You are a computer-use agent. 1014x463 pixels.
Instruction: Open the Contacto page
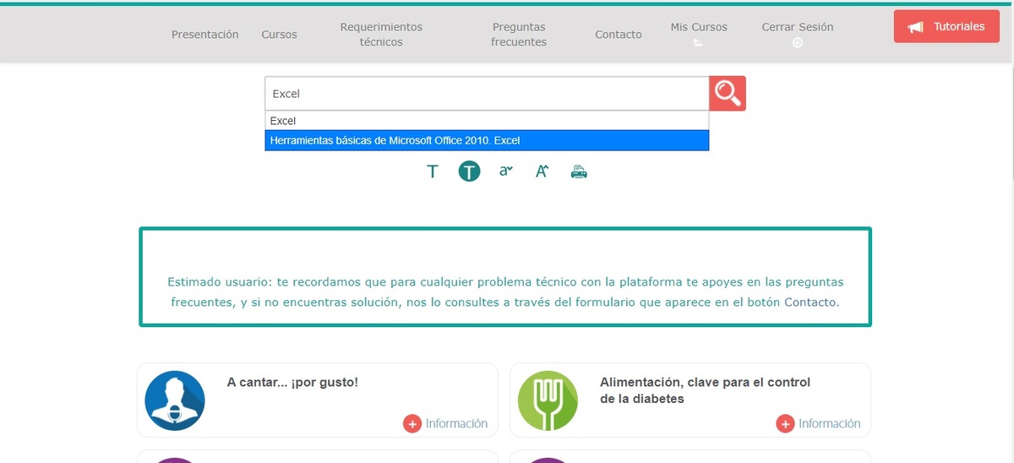[618, 35]
